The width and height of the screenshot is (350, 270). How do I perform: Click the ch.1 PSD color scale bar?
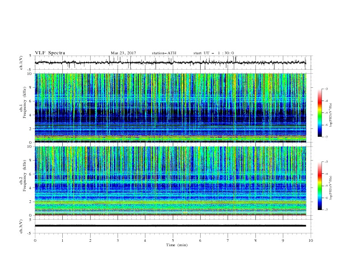click(x=320, y=113)
